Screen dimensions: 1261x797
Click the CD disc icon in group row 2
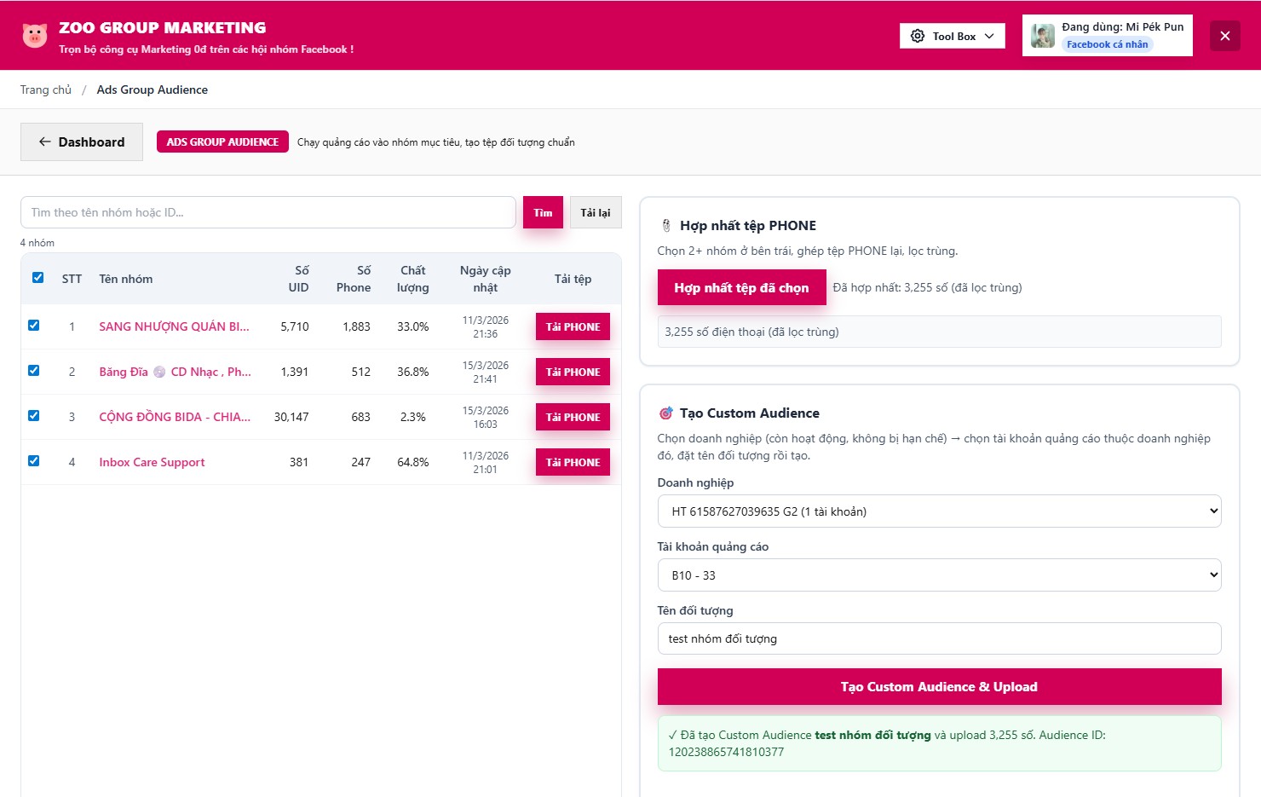(x=159, y=372)
